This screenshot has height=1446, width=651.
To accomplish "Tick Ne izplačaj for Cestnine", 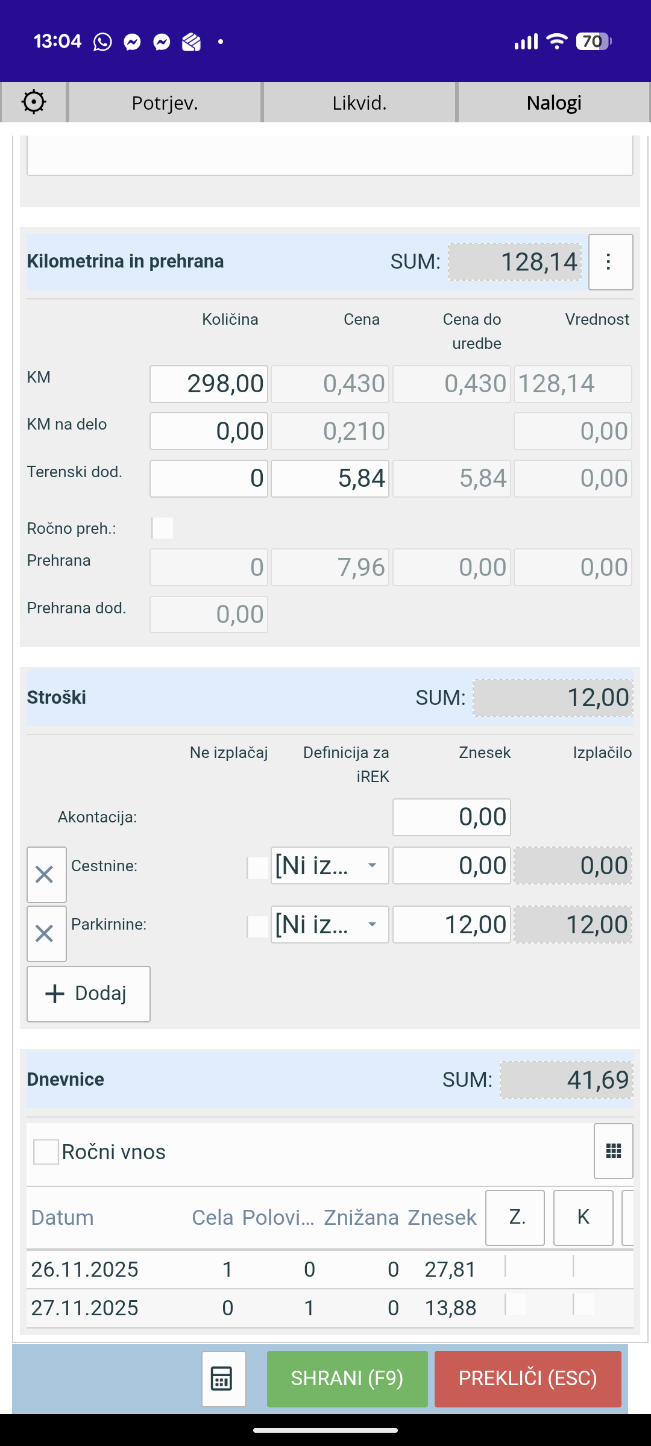I will coord(257,868).
